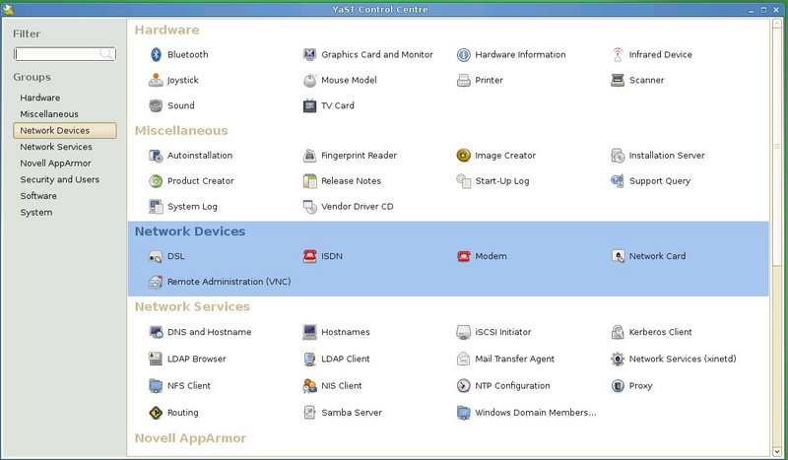Open the Modem configuration icon
Viewport: 788px width, 460px height.
point(464,256)
